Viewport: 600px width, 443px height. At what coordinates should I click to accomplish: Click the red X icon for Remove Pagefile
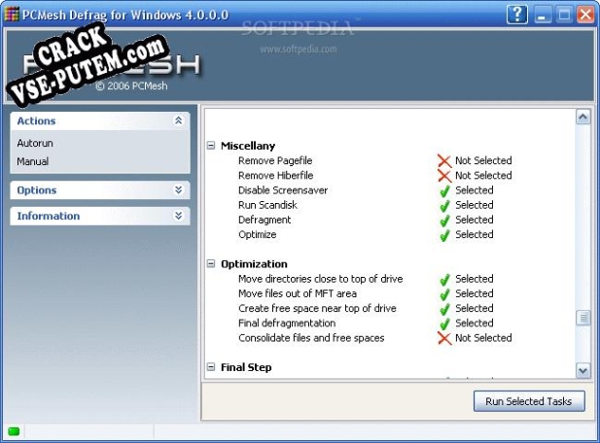pos(443,161)
